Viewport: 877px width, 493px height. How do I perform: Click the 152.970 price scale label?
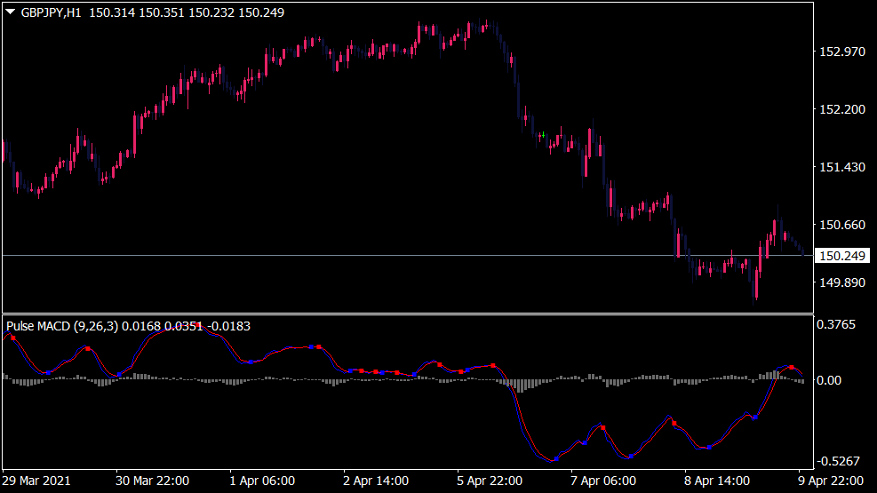pos(841,52)
